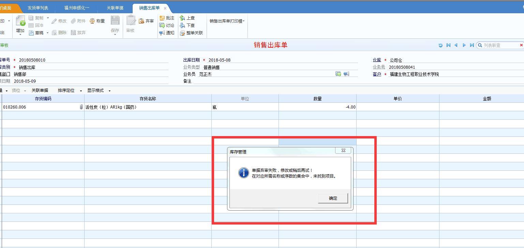The height and width of the screenshot is (248, 524).
Task: Click the 草稿 draft tool
Action: (36, 33)
